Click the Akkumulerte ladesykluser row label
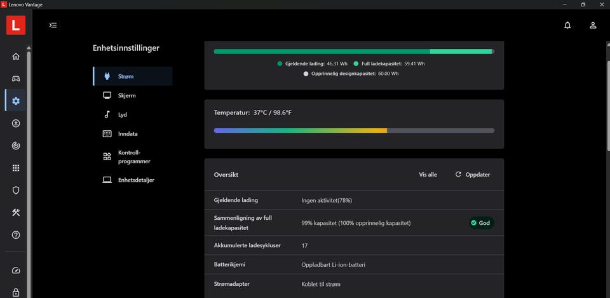The image size is (610, 298). click(247, 245)
